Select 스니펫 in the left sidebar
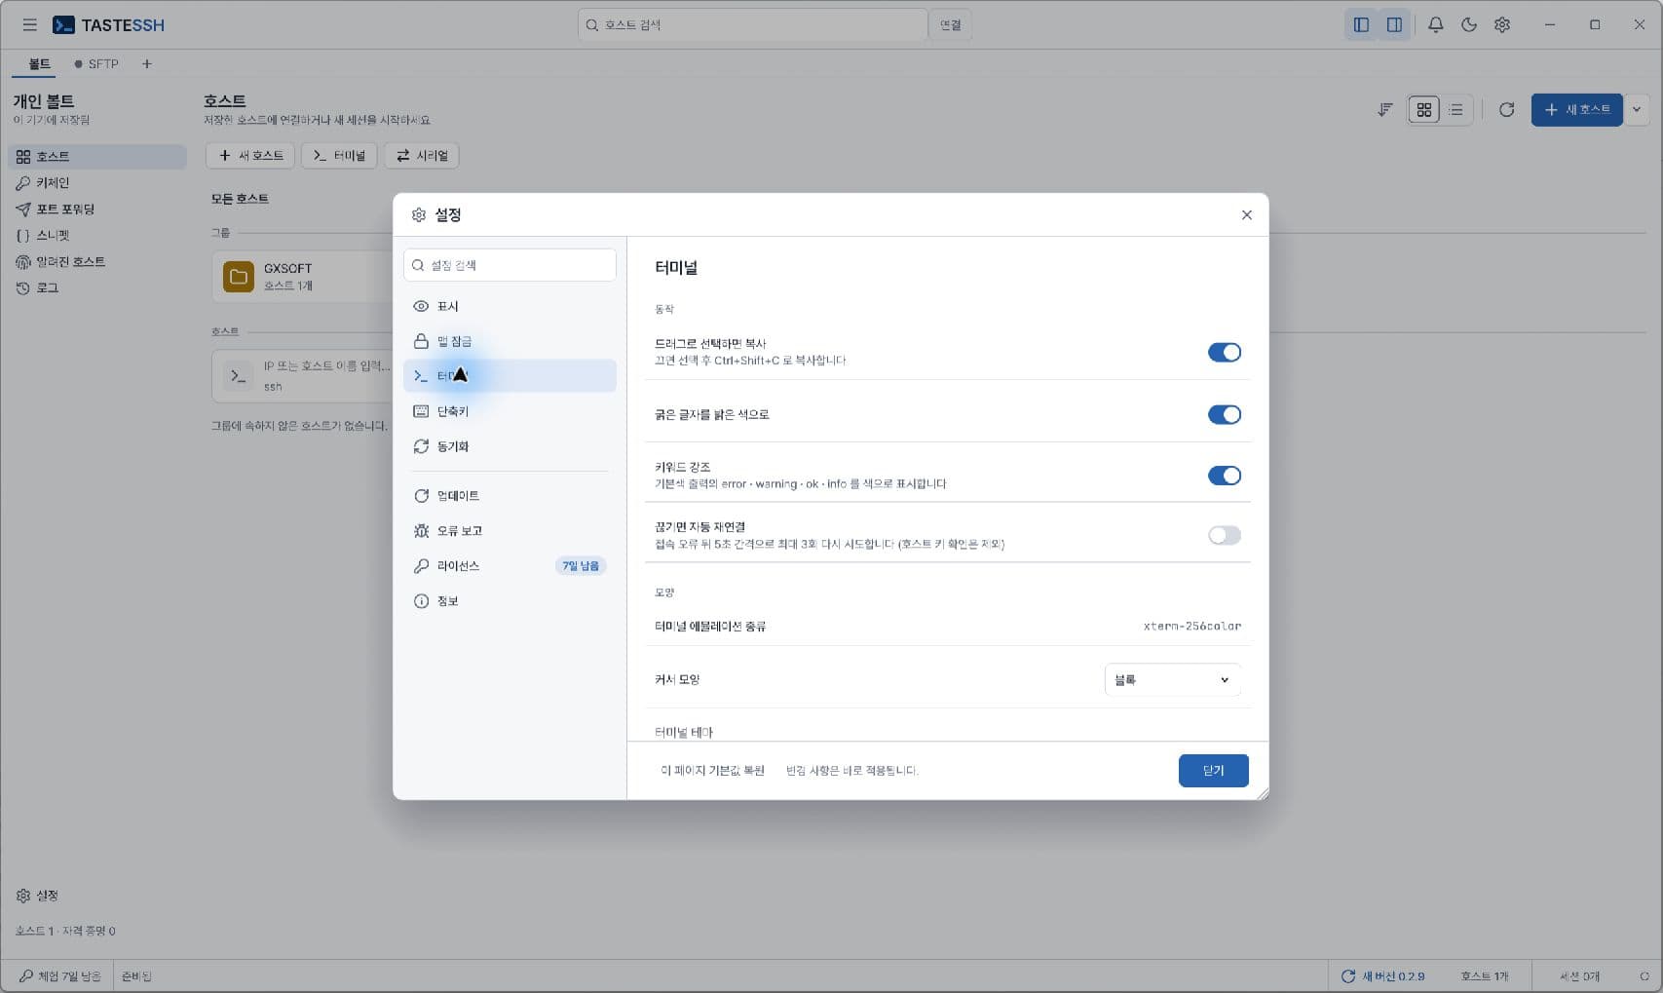The width and height of the screenshot is (1663, 993). click(x=96, y=235)
